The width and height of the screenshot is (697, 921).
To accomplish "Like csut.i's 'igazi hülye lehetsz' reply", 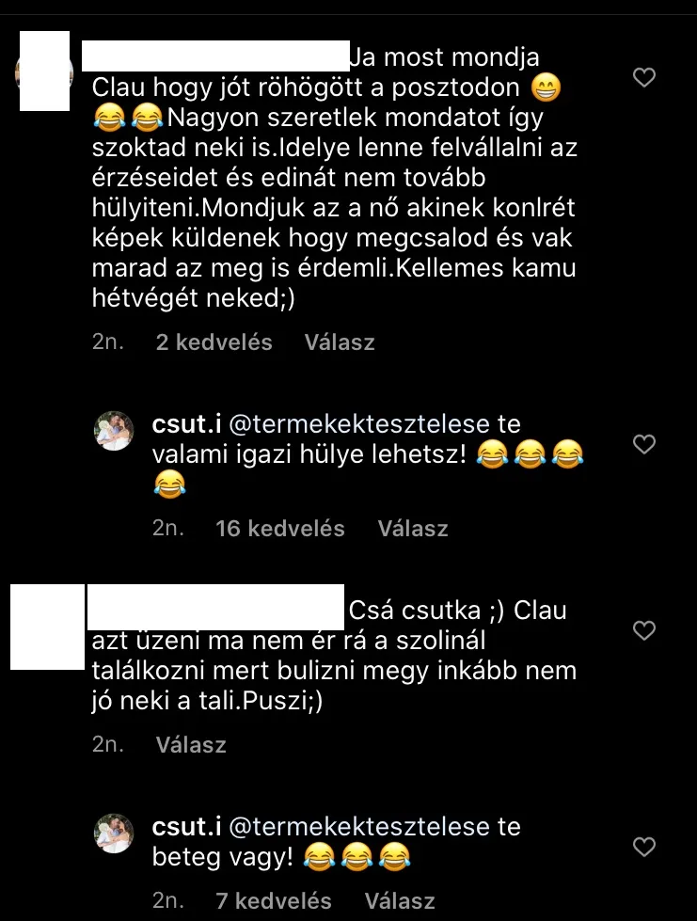I will point(644,444).
